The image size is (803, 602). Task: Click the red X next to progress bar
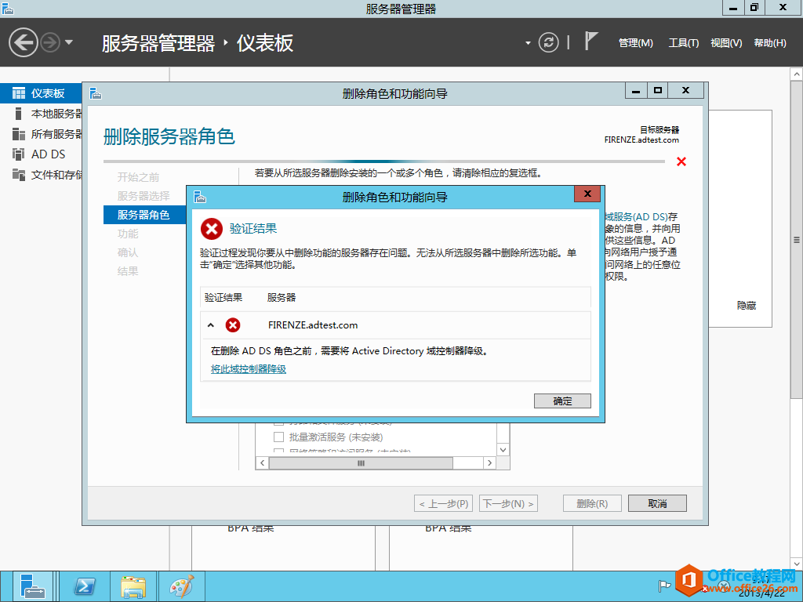click(x=681, y=161)
